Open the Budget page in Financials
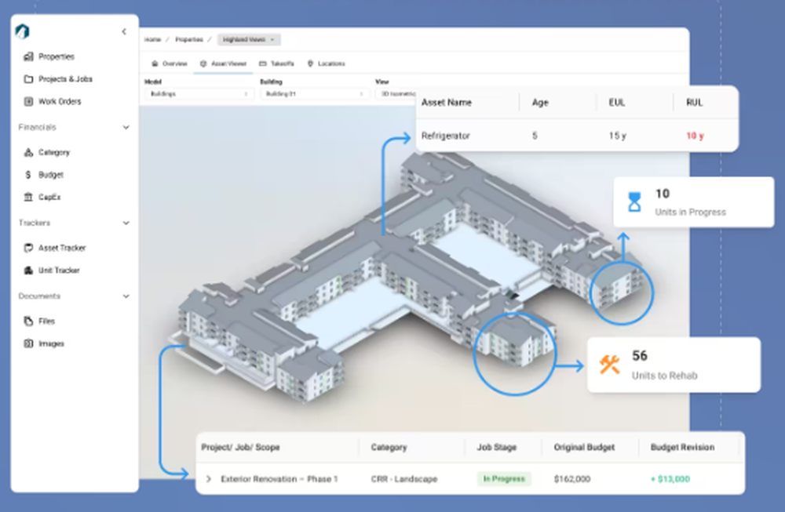785x512 pixels. (x=50, y=175)
